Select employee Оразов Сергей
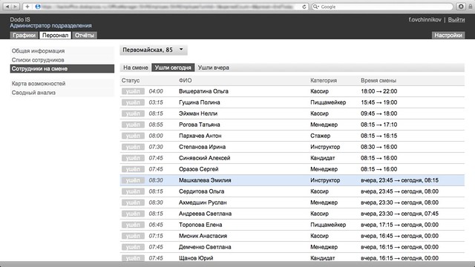 [x=198, y=169]
